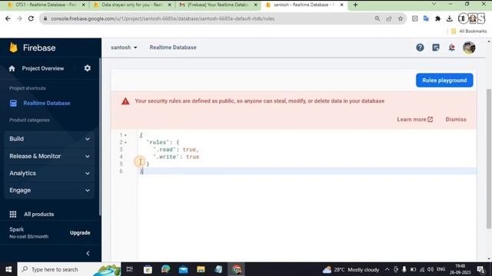This screenshot has width=492, height=276.
Task: Reload the page in Chrome
Action: [x=31, y=18]
